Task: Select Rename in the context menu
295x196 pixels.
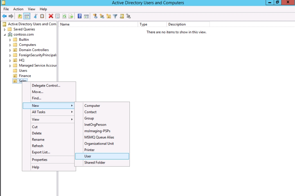Action: click(49, 140)
